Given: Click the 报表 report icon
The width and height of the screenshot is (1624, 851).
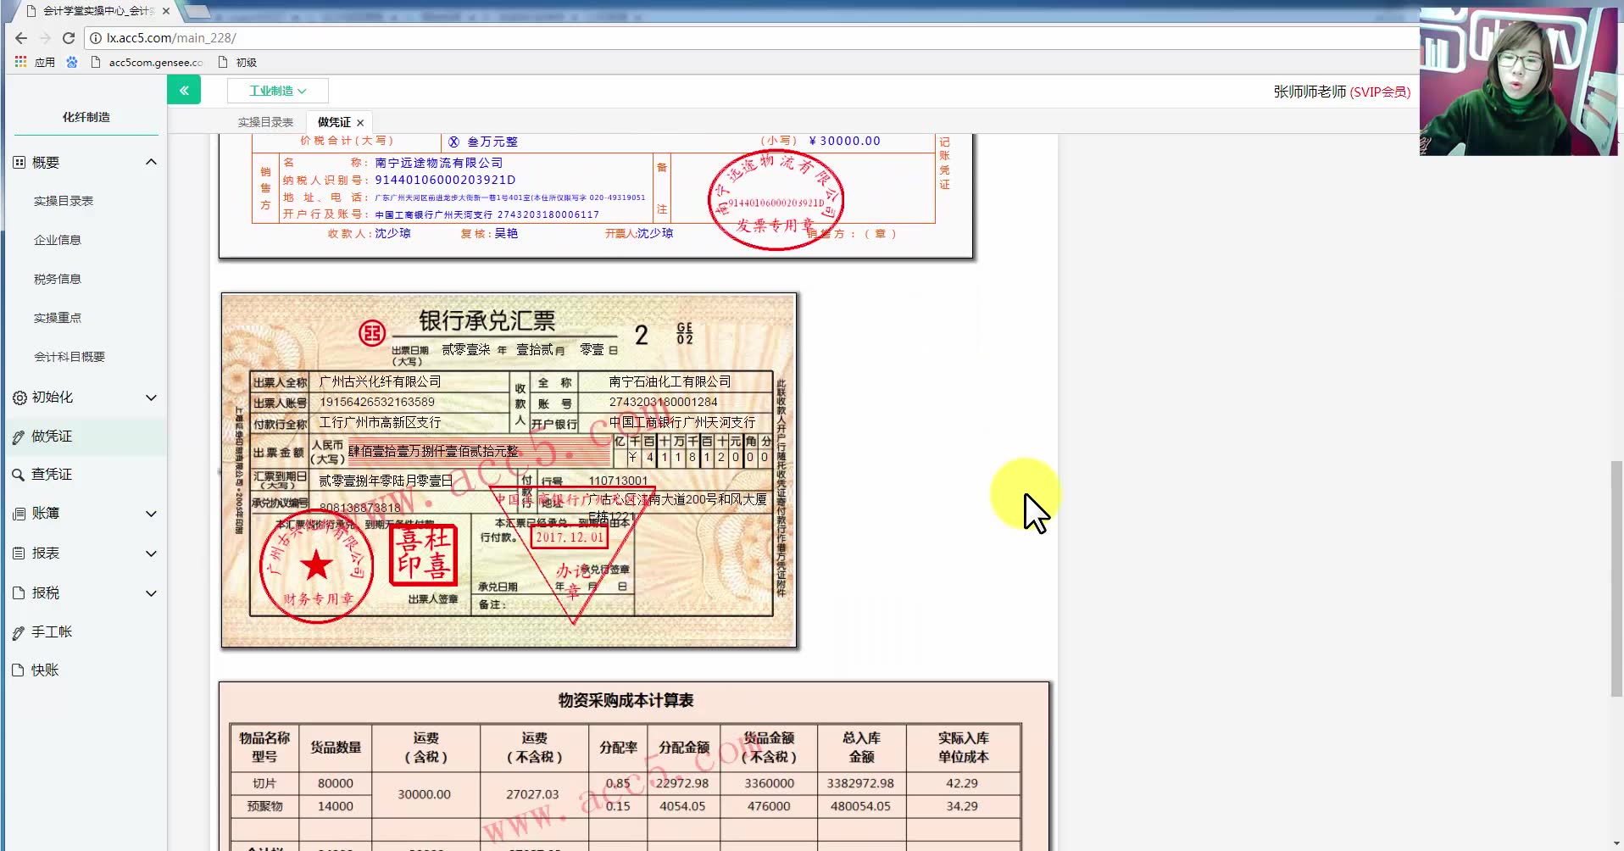Looking at the screenshot, I should pyautogui.click(x=19, y=553).
